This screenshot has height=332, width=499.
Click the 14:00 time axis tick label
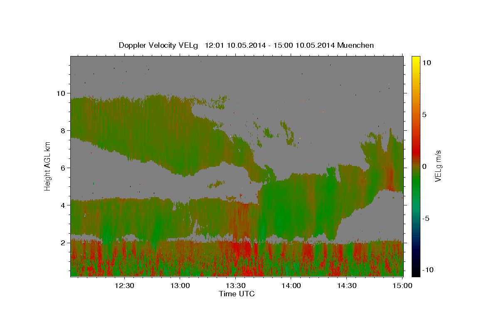pos(291,286)
